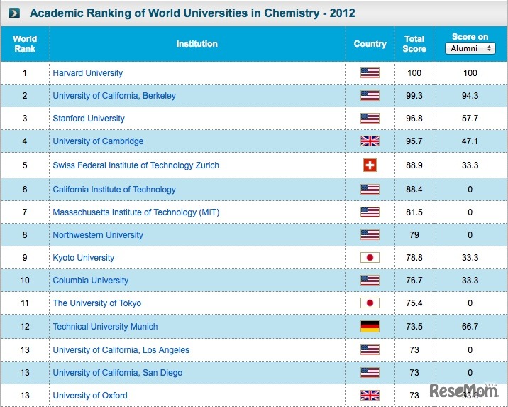Open the University of Oxford link
This screenshot has width=508, height=407.
click(x=90, y=396)
